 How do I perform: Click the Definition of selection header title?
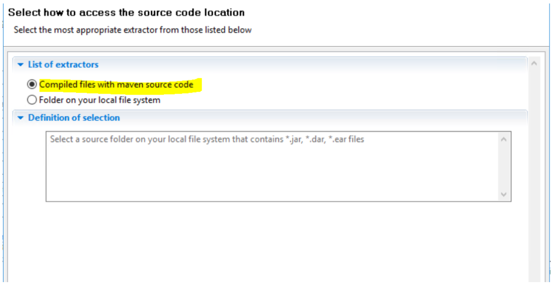pyautogui.click(x=74, y=118)
